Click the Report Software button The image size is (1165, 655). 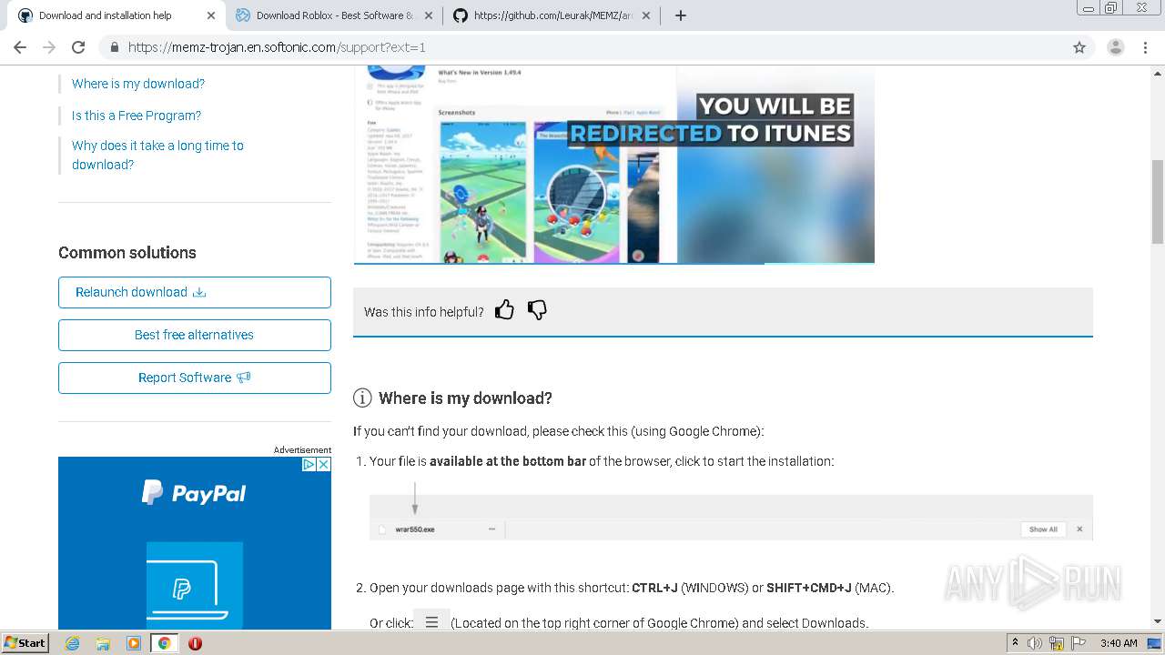coord(195,378)
